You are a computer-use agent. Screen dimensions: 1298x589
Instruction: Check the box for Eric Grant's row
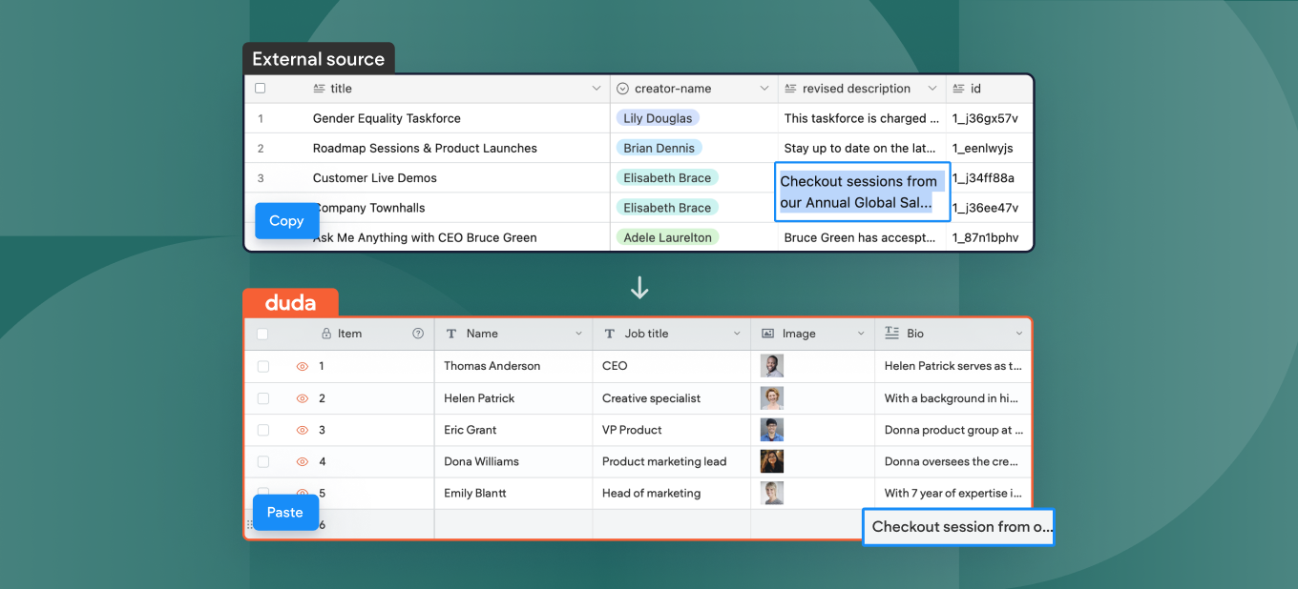coord(262,430)
